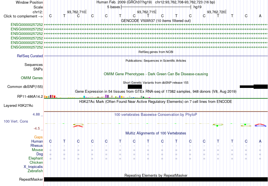Click the 'Layered H3K27Ac' track label
Screen dimensions: 268x186
18,106
